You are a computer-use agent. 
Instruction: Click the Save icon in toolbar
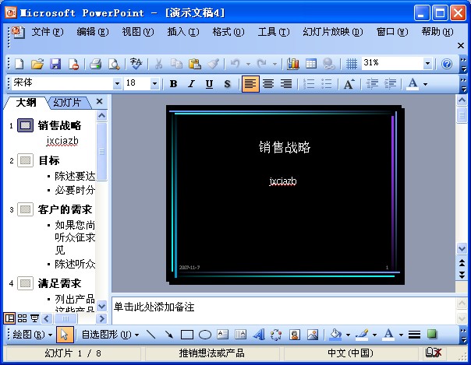55,64
